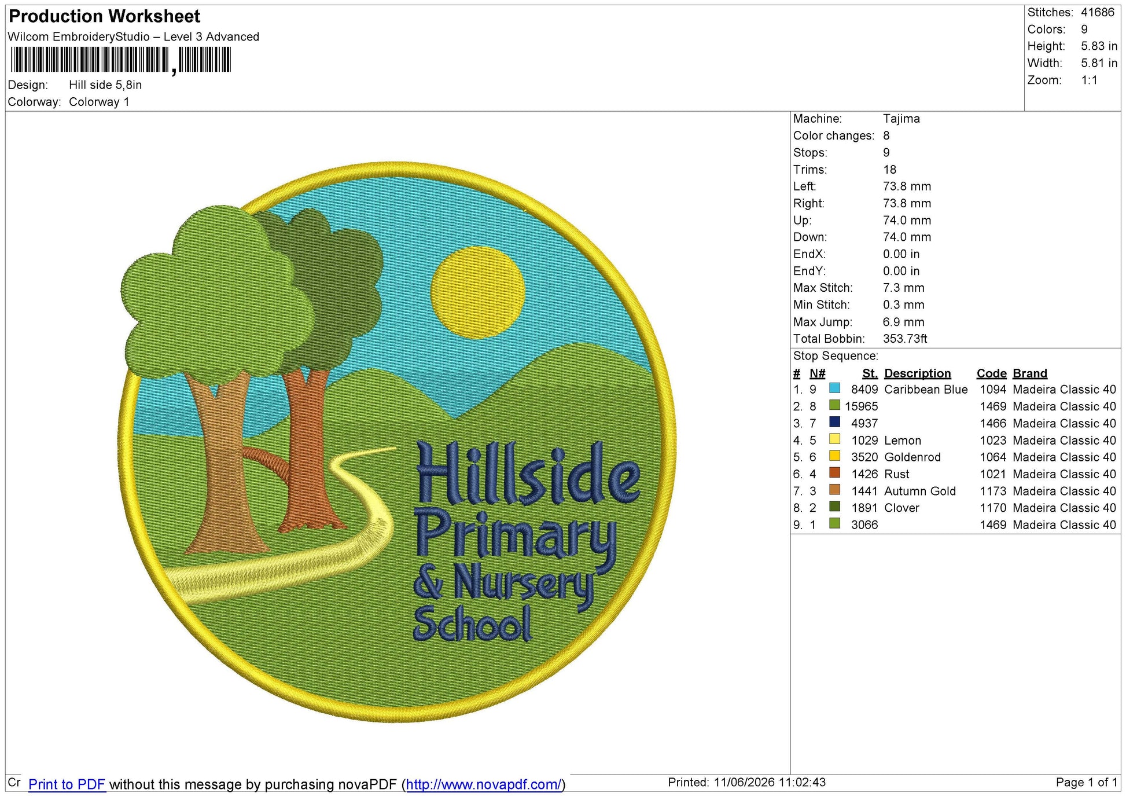Click the Wilcom EmbroideryStudio – Level 3 Advanced line
1126x796 pixels.
pyautogui.click(x=134, y=36)
